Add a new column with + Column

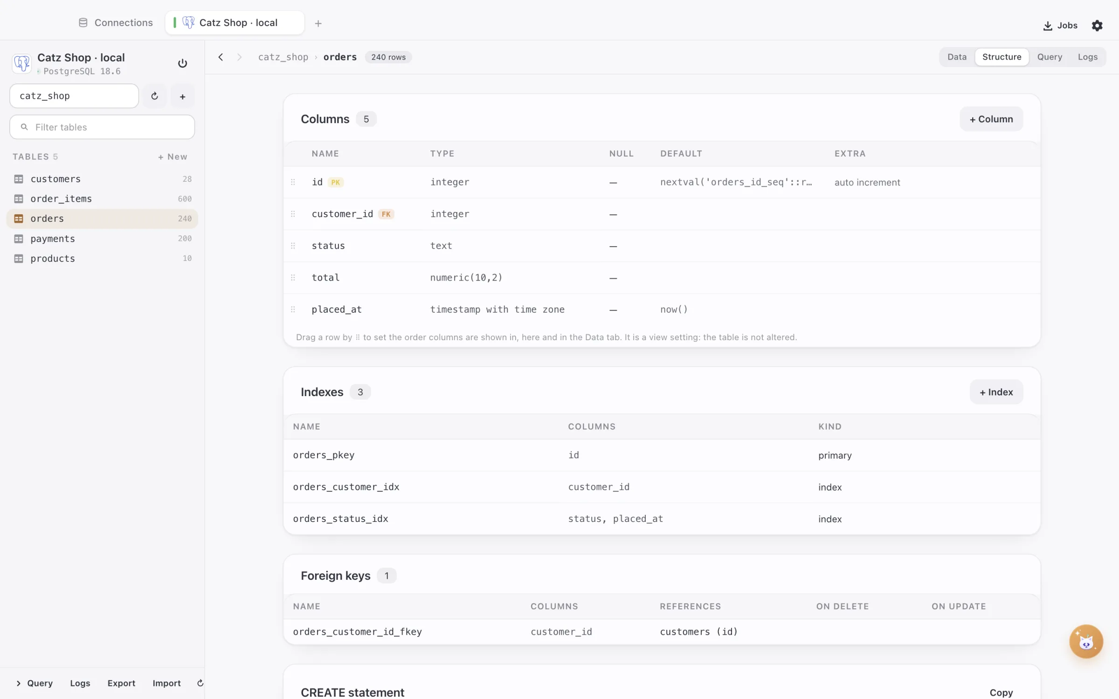[991, 119]
